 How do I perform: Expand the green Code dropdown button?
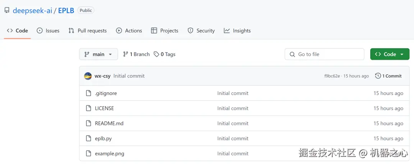click(x=389, y=54)
